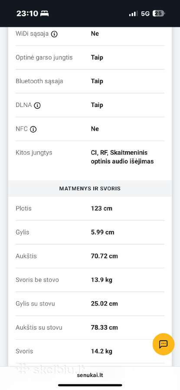Select the Matmenys ir svoris section header
This screenshot has height=390, width=180.
90,188
